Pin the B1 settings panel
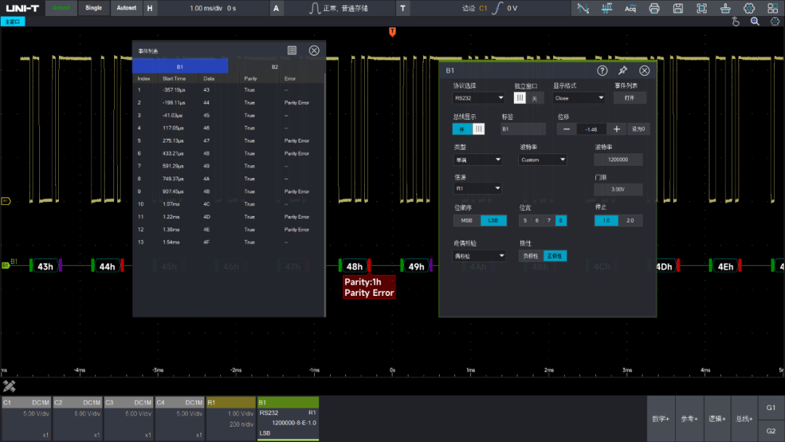 (623, 71)
